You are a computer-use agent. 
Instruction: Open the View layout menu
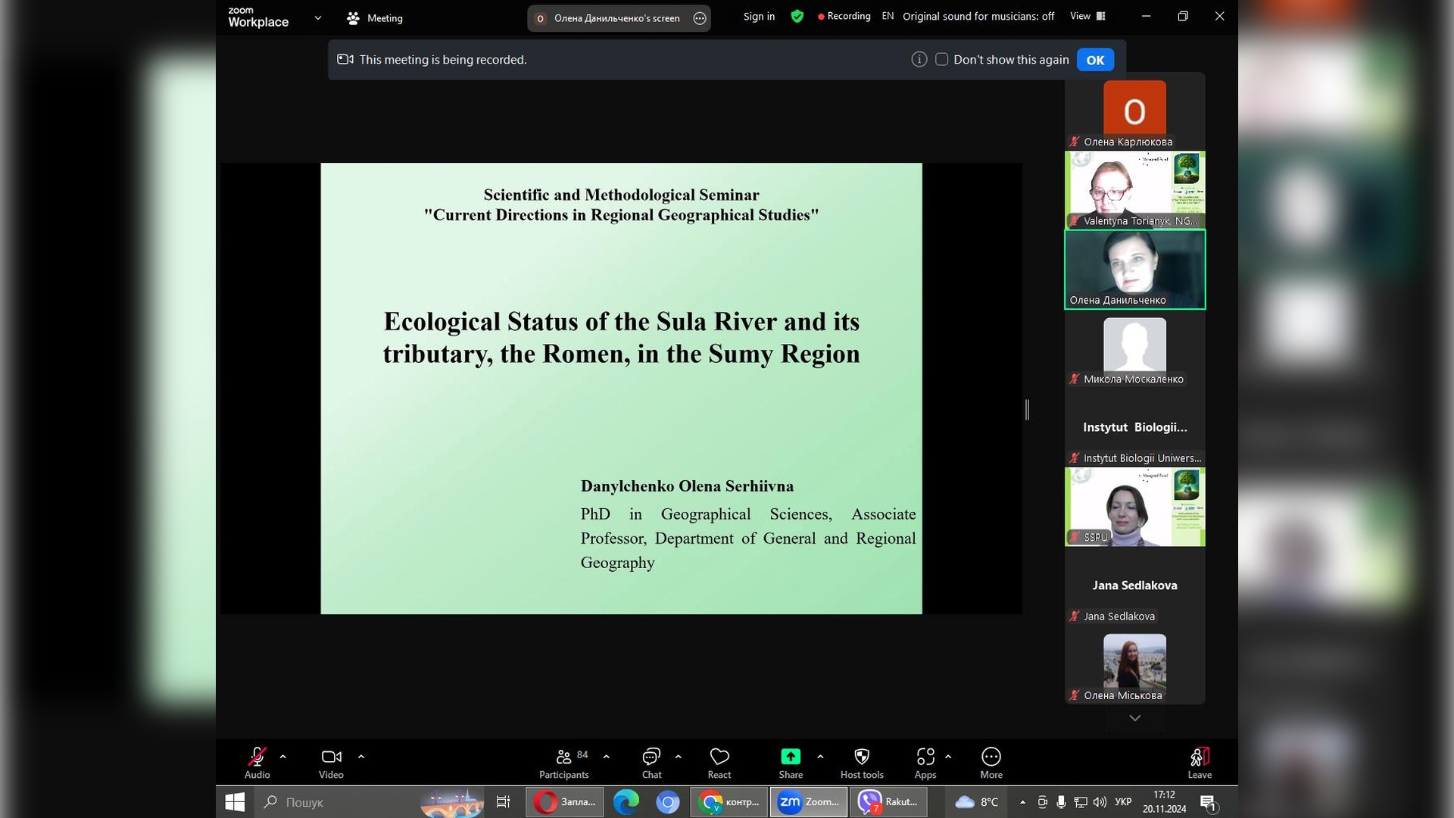pyautogui.click(x=1087, y=16)
